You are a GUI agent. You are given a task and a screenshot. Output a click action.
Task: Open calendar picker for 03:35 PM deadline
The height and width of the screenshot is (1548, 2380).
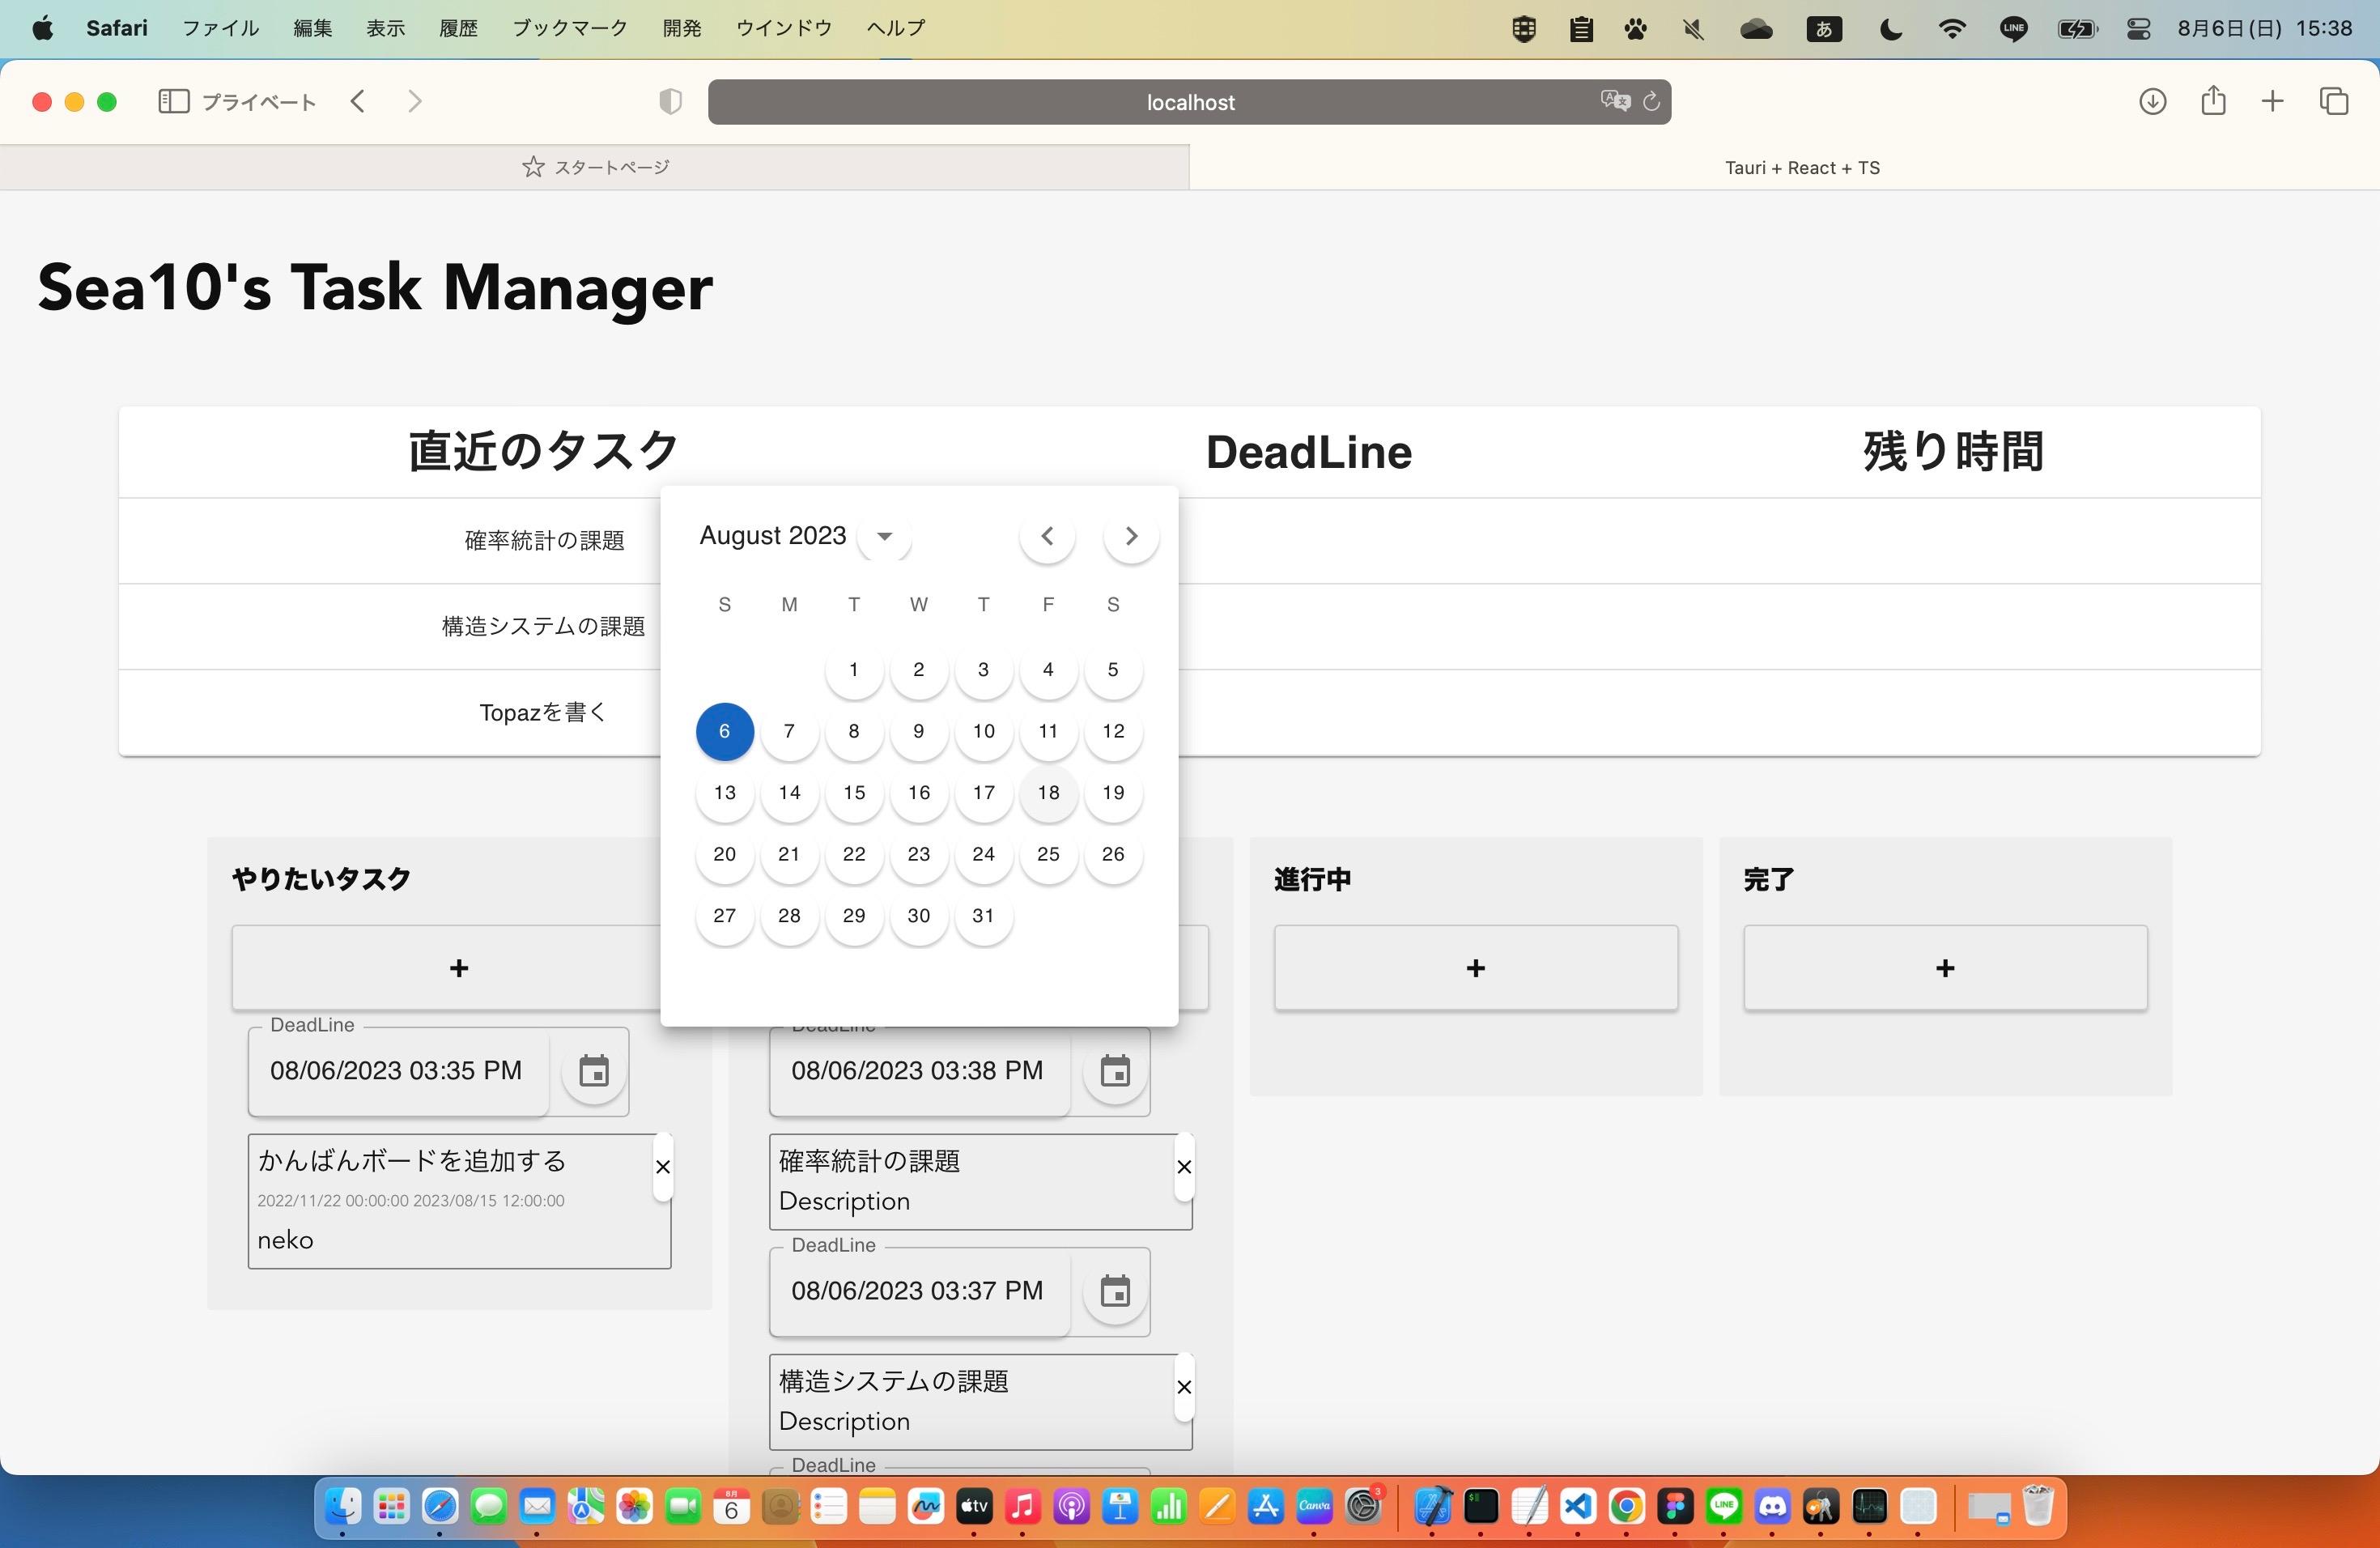pos(594,1071)
